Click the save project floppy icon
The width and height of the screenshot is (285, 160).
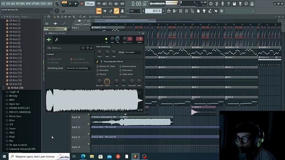pos(234,4)
